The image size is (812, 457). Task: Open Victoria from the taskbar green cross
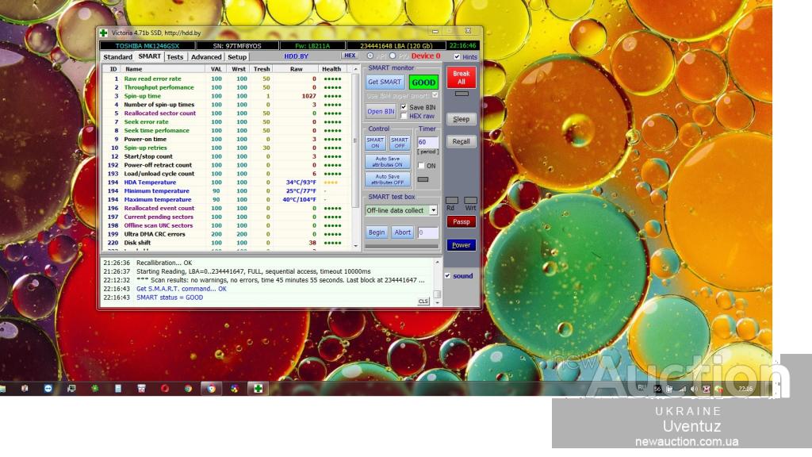click(258, 388)
